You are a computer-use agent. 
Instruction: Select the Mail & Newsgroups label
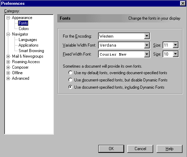[28, 56]
